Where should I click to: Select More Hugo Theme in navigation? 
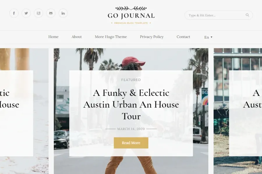coord(111,37)
